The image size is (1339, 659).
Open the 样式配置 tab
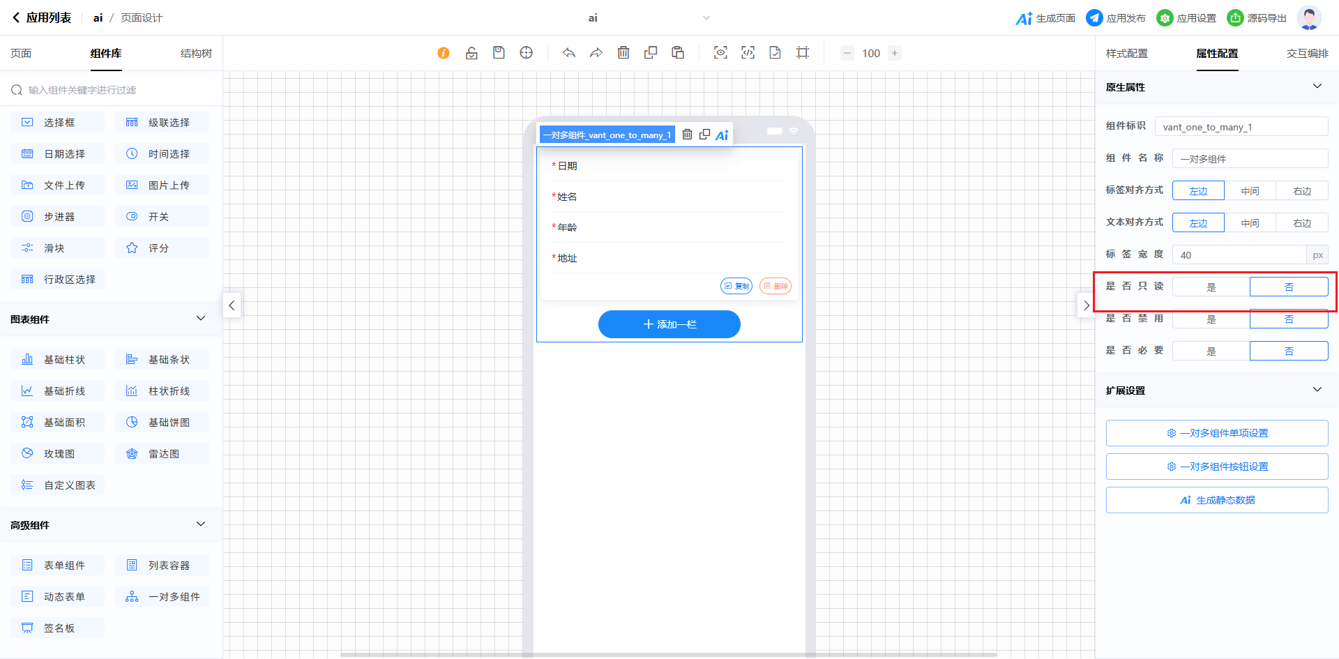tap(1126, 54)
